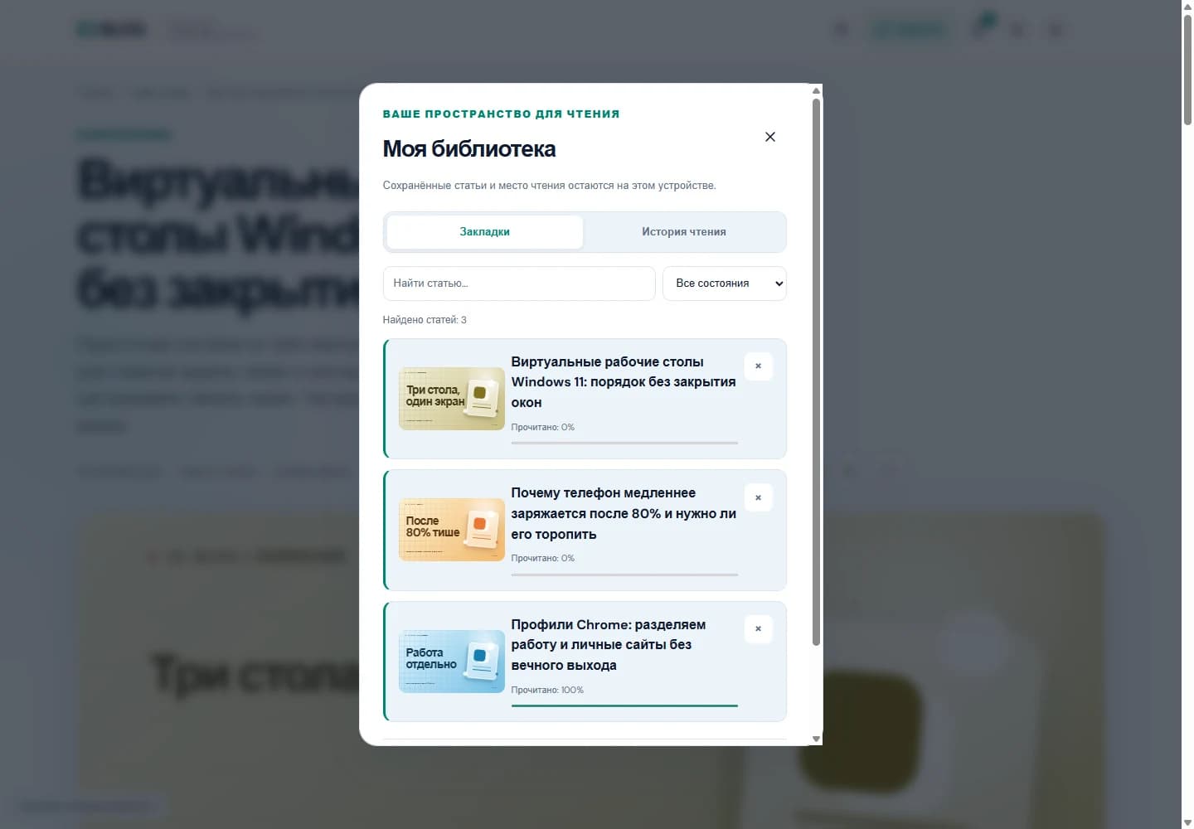The width and height of the screenshot is (1194, 829).
Task: Open the История чтения tab
Action: [x=684, y=232]
